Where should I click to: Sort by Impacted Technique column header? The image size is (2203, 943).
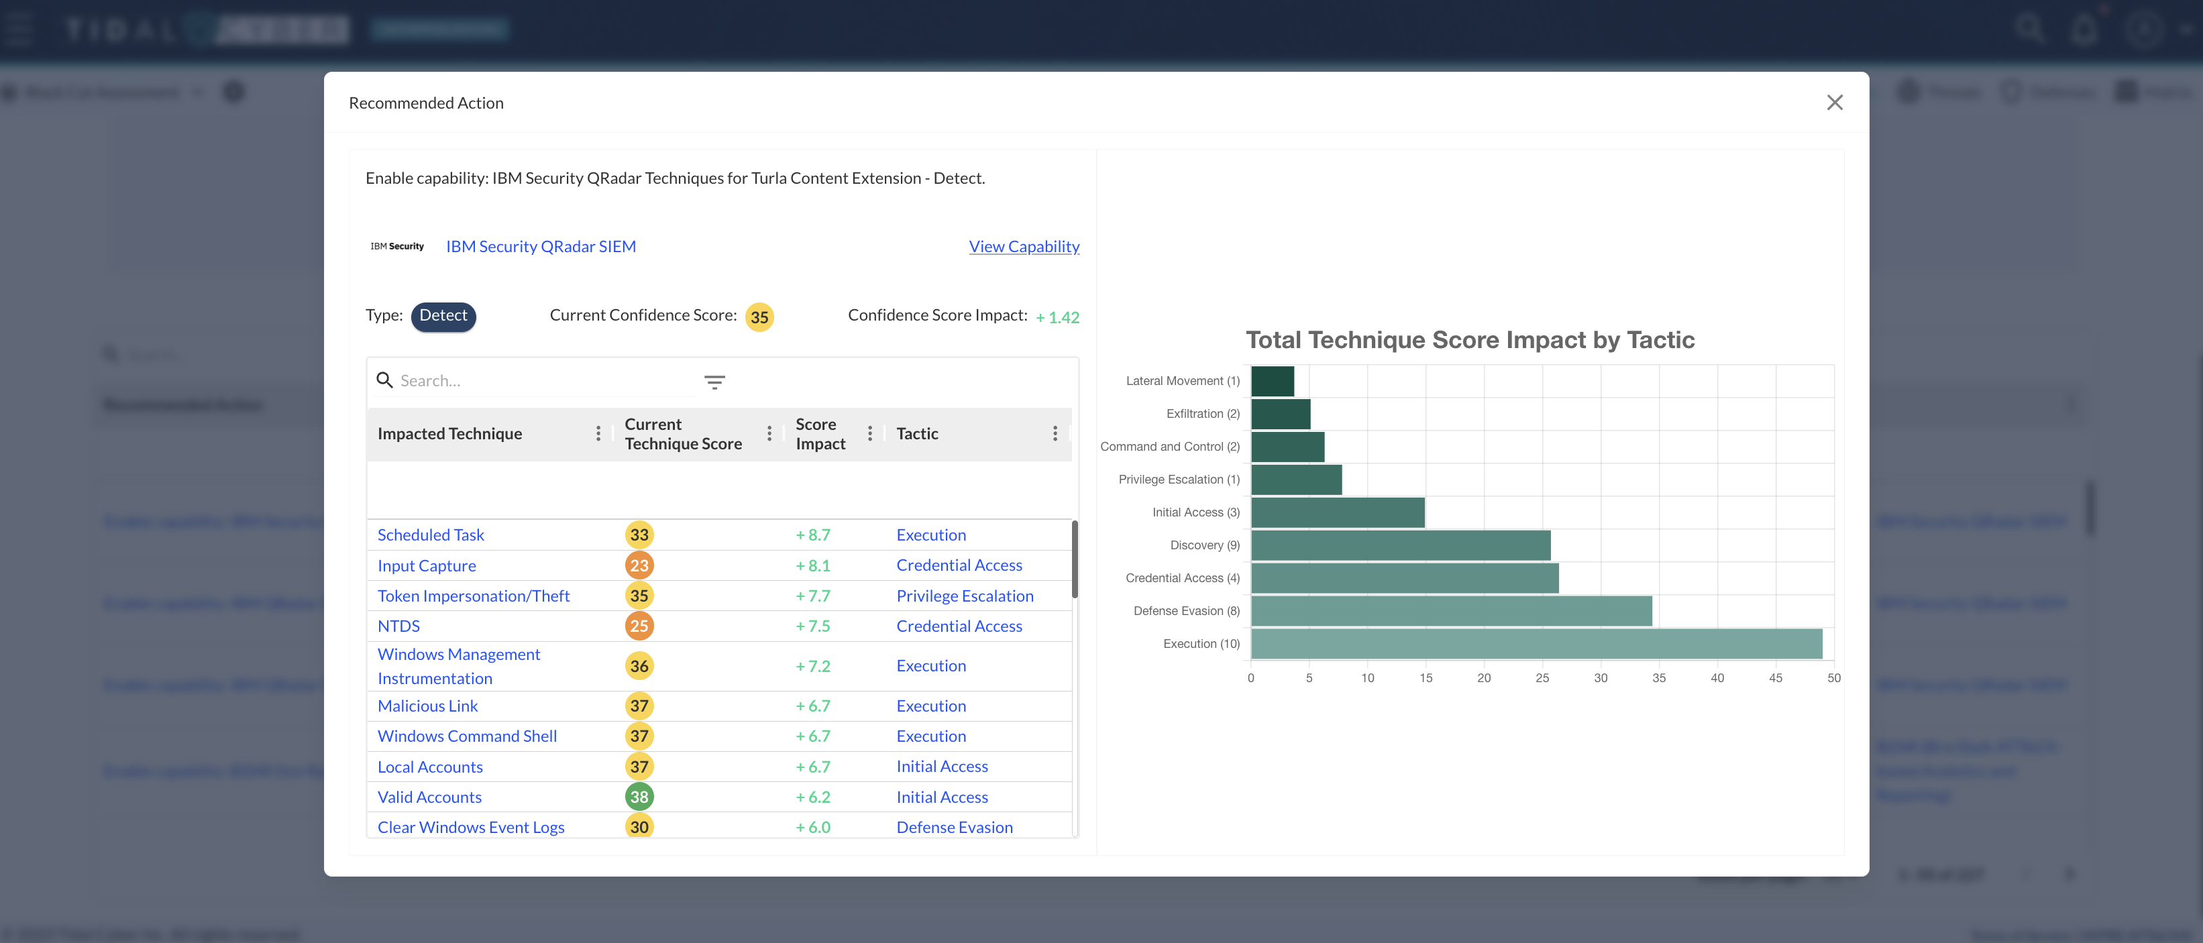[450, 433]
